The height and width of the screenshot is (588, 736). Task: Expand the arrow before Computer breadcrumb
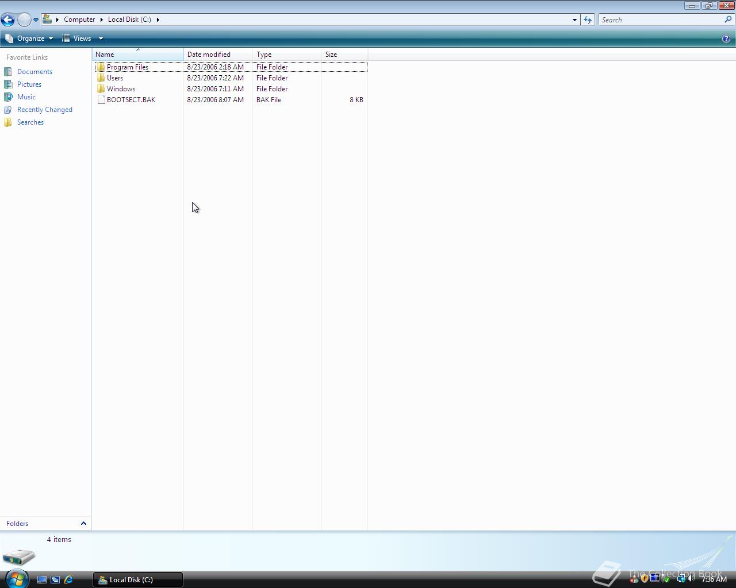pos(57,20)
